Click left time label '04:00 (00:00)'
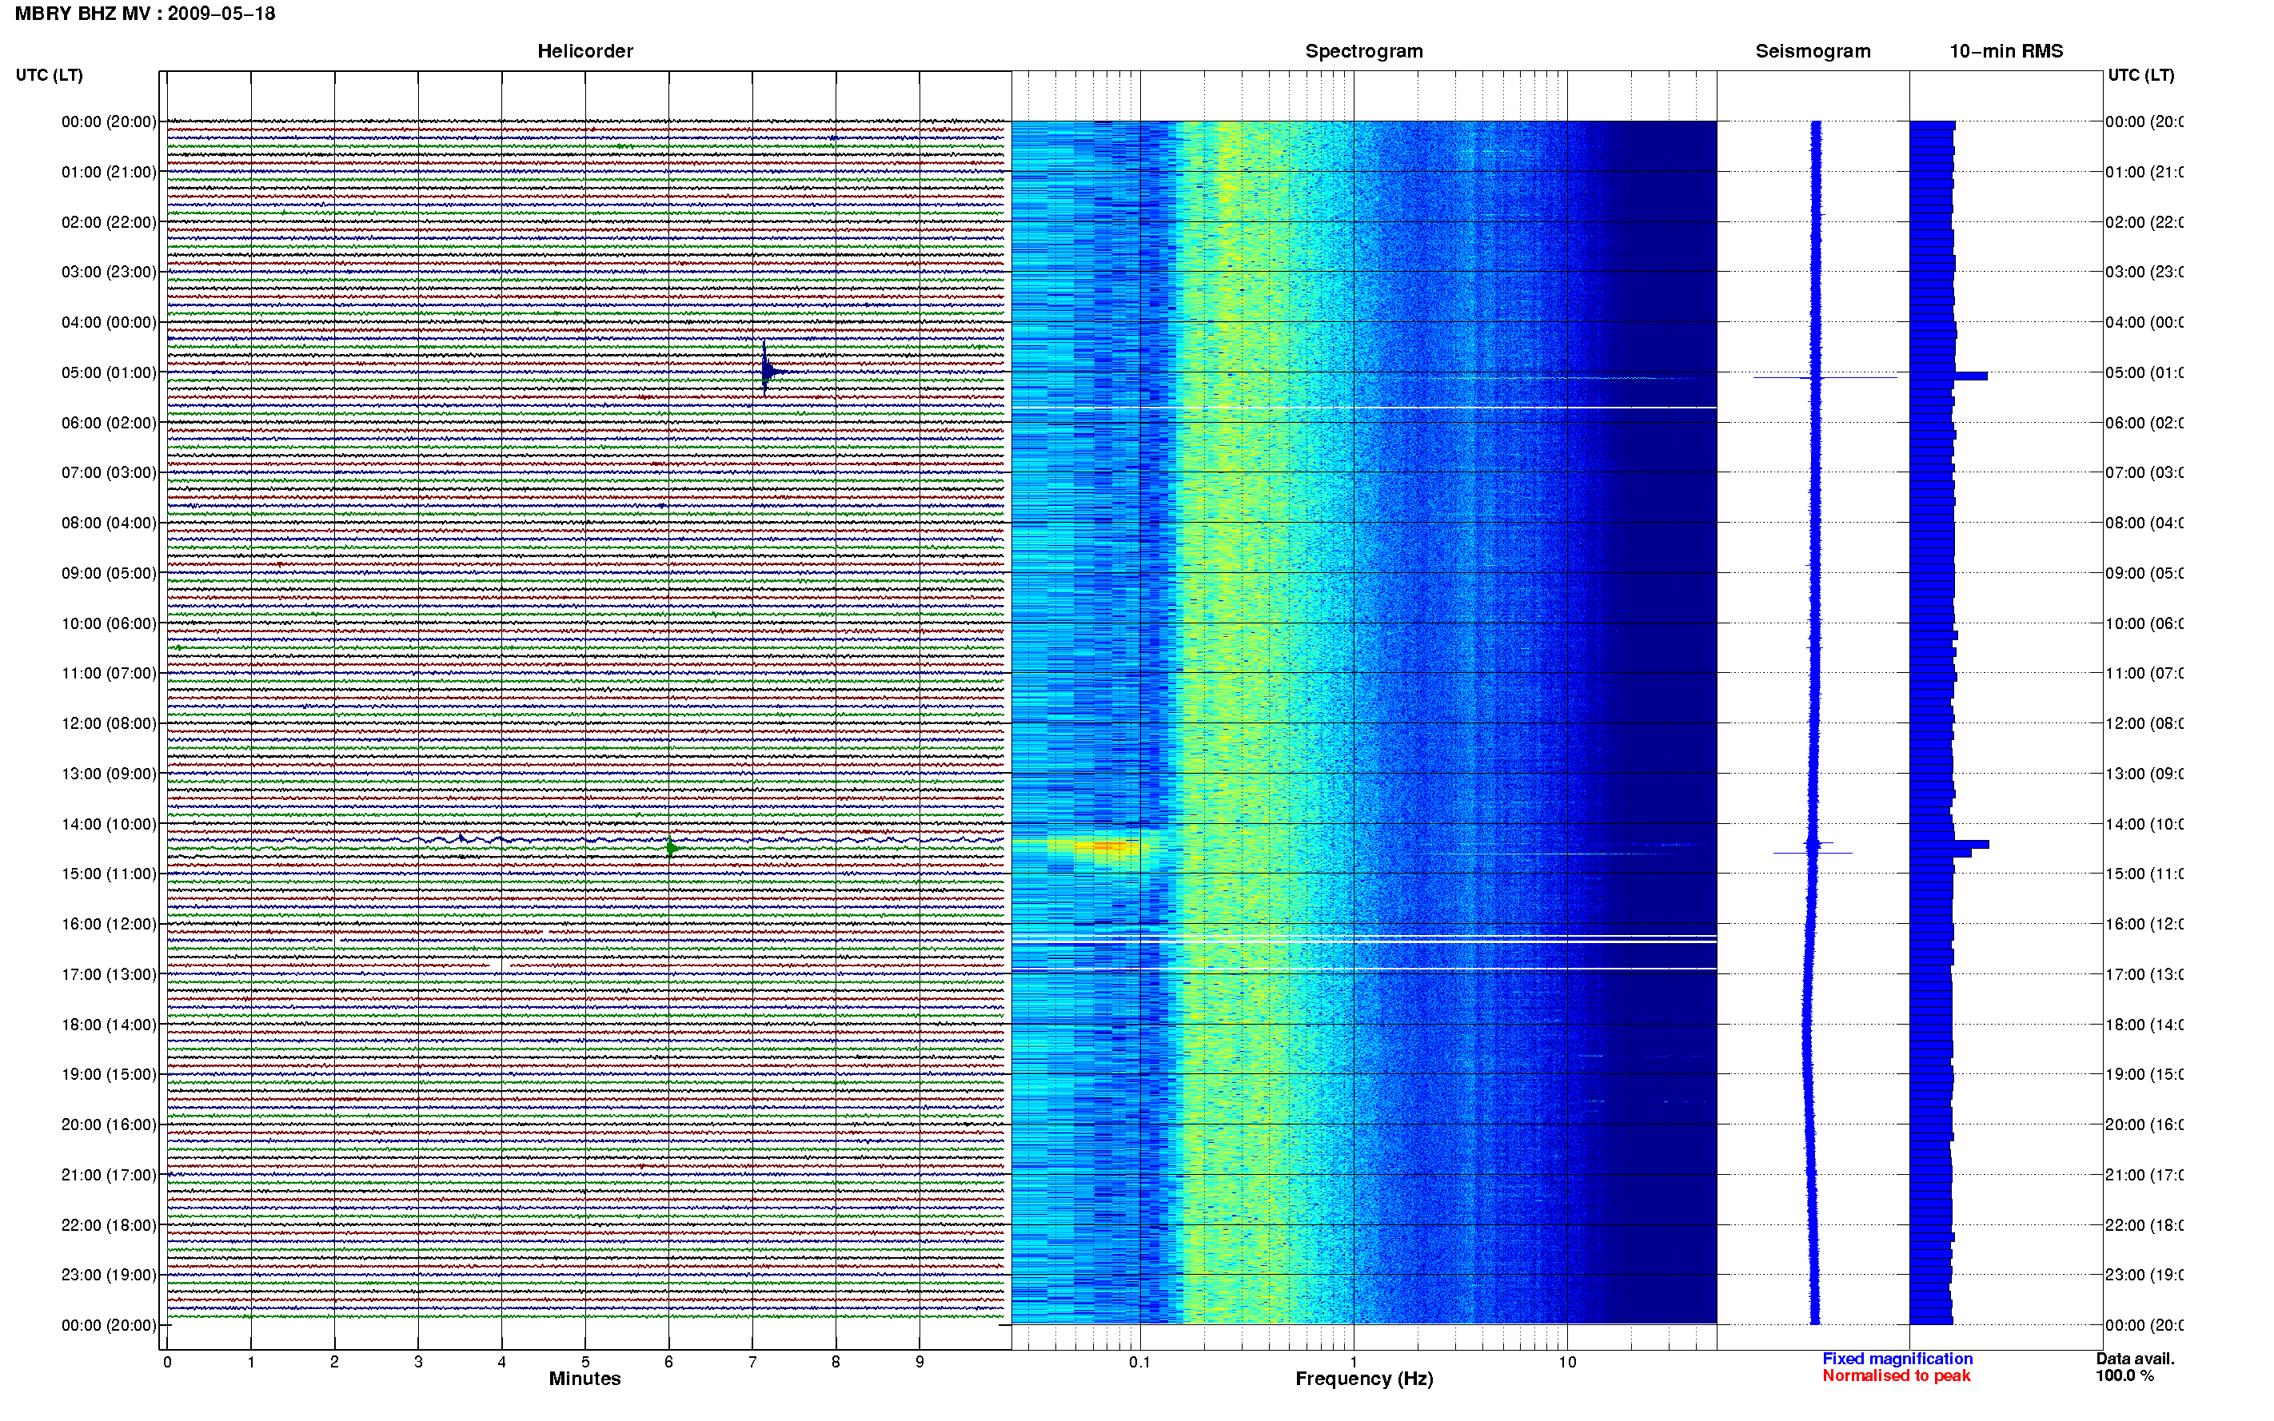Viewport: 2274px width, 1421px height. click(109, 322)
